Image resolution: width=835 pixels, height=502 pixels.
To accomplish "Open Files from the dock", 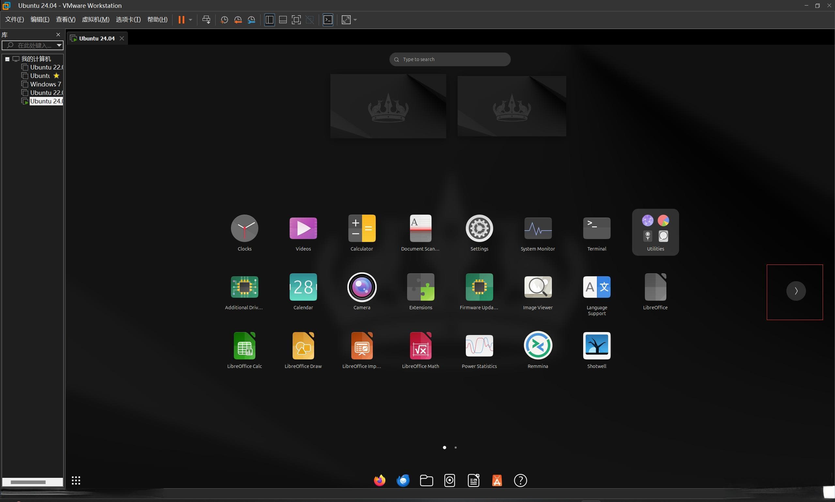I will pyautogui.click(x=426, y=480).
